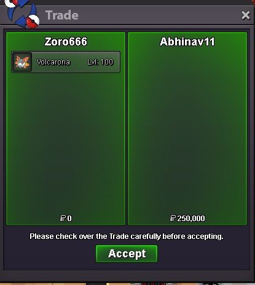This screenshot has height=285, width=255.
Task: Click the Volcarona sprite thumbnail
Action: pyautogui.click(x=22, y=62)
